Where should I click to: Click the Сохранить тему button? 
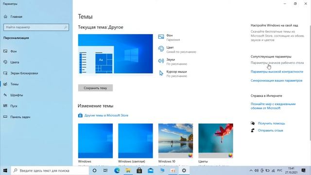pos(95,88)
